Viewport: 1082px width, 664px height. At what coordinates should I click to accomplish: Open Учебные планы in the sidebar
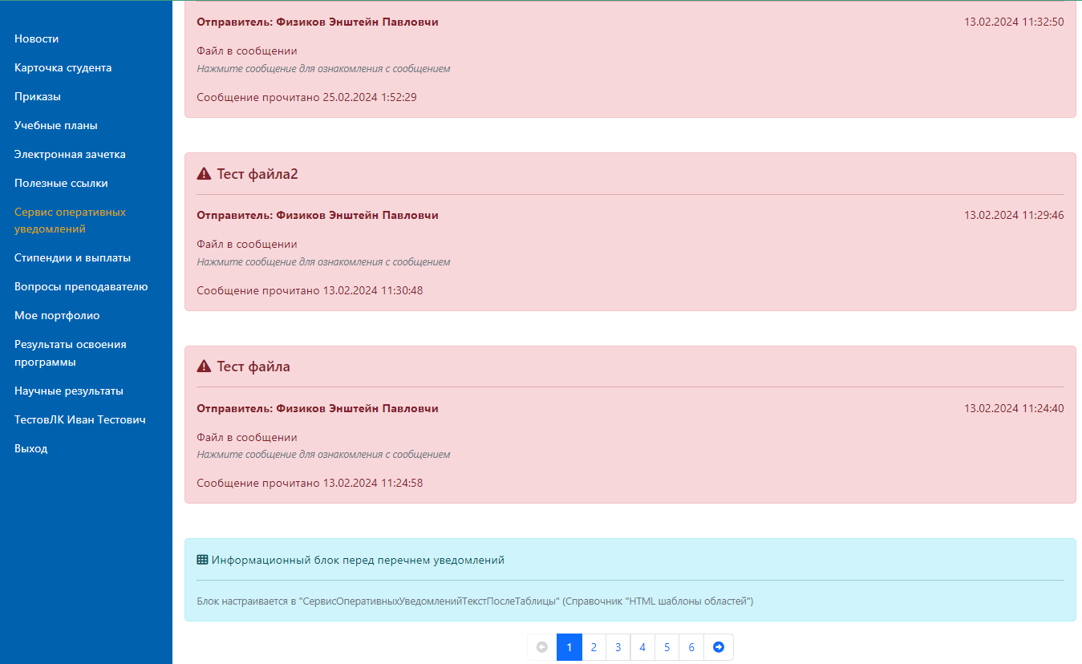tap(56, 125)
